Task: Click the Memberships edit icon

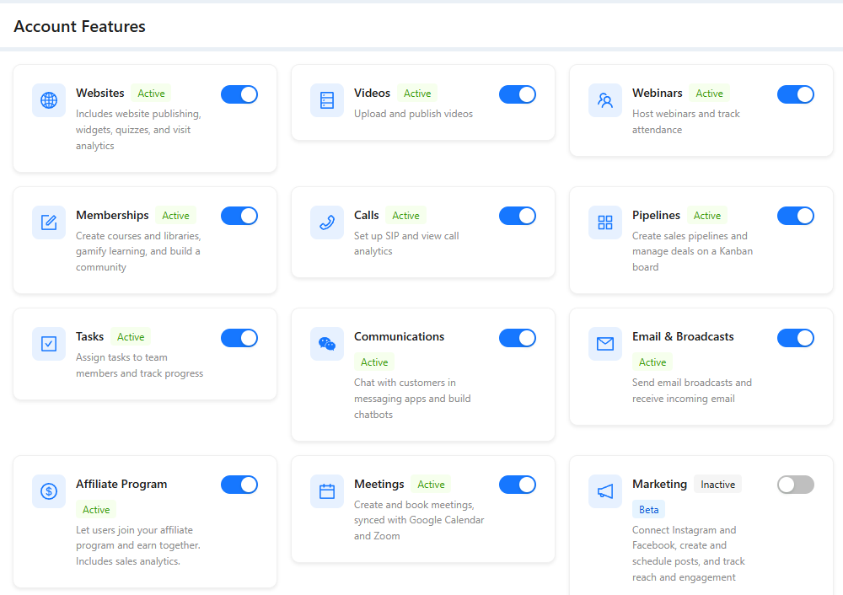Action: pyautogui.click(x=49, y=222)
